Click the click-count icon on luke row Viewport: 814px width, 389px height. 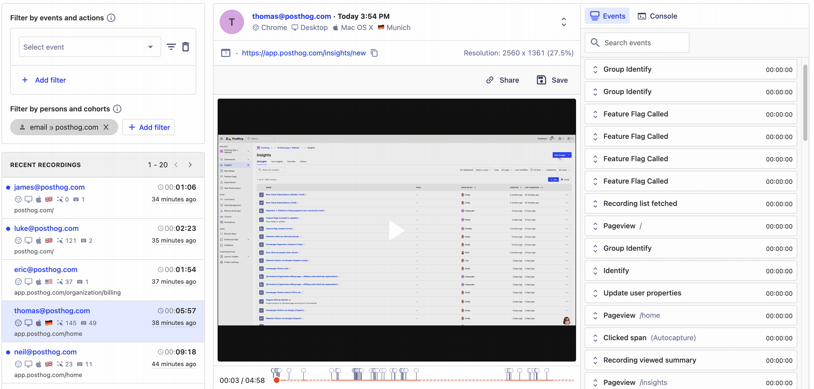tap(60, 241)
